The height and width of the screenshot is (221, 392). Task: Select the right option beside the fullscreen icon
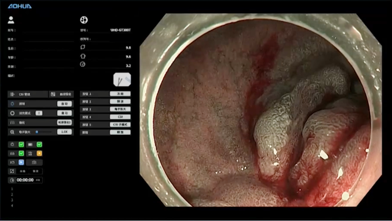pyautogui.click(x=36, y=171)
